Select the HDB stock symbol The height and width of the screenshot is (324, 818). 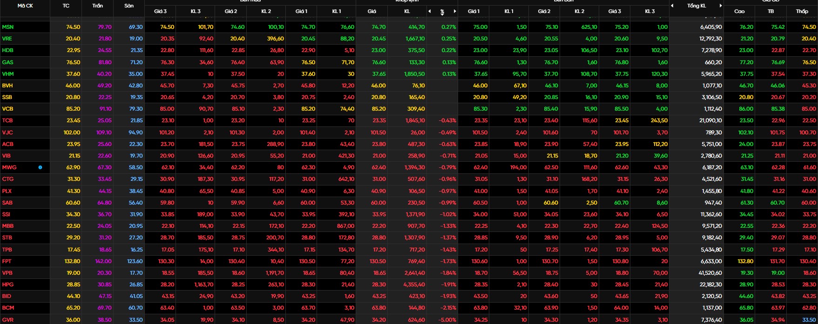(x=7, y=50)
